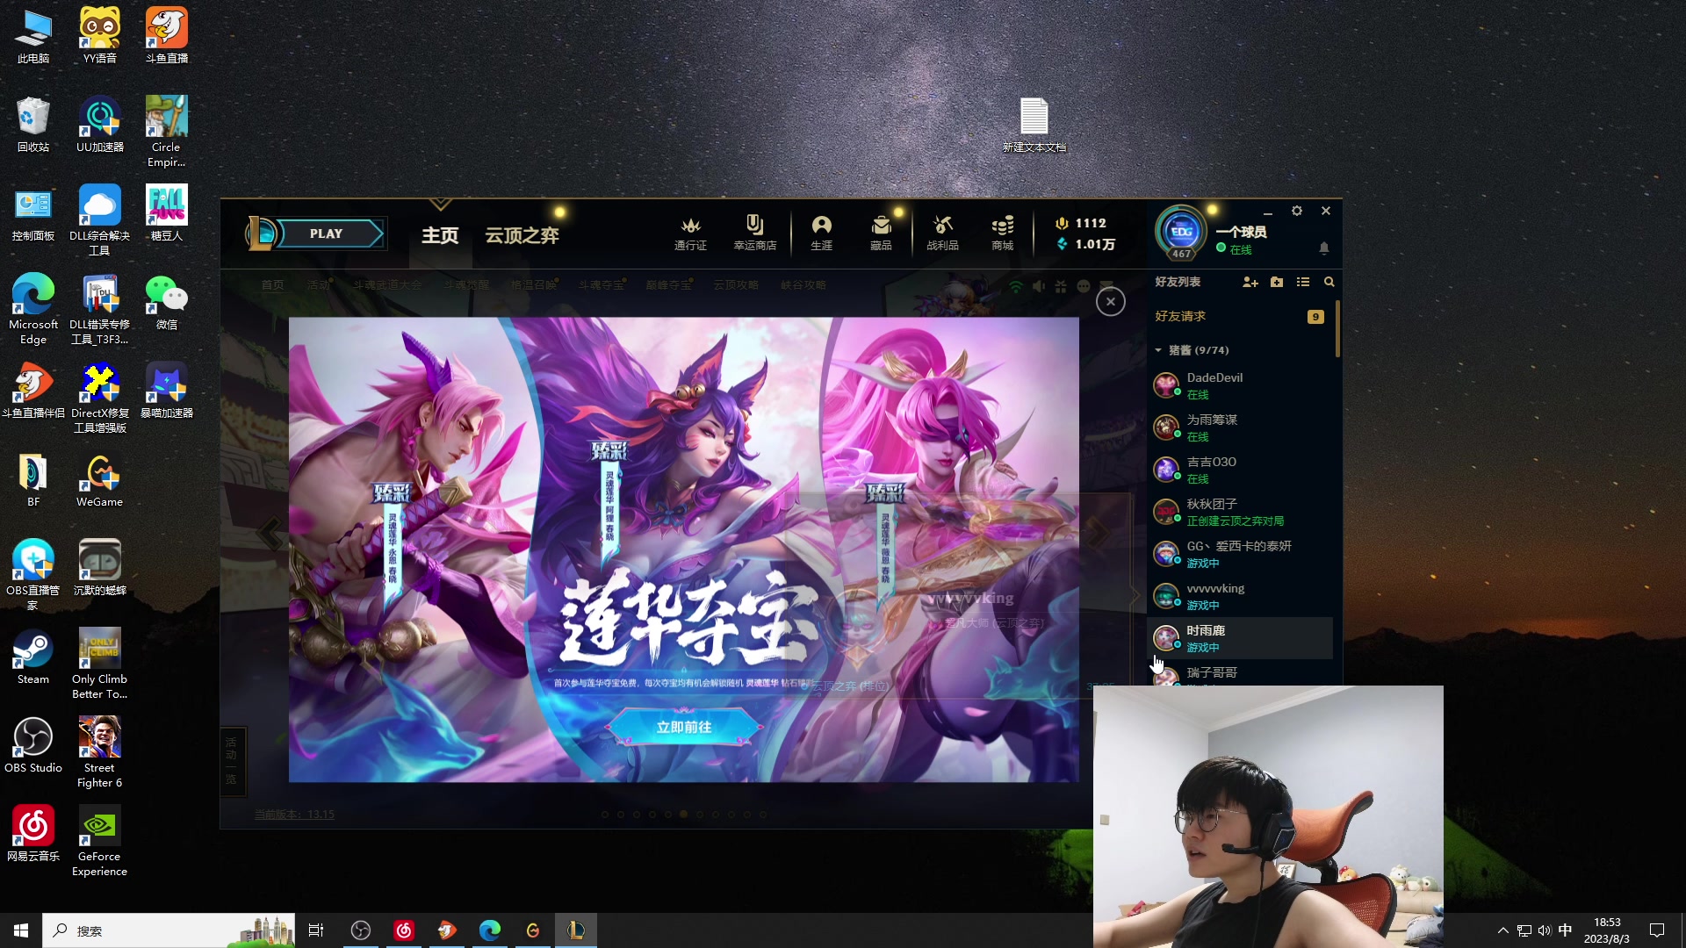Open the 幸运商店 lucky shop icon
This screenshot has width=1686, height=948.
click(755, 233)
